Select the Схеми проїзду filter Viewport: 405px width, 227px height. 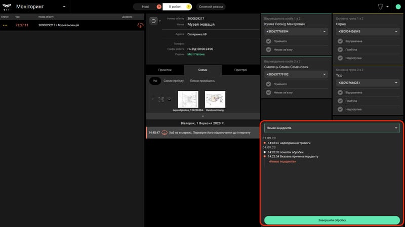click(174, 81)
